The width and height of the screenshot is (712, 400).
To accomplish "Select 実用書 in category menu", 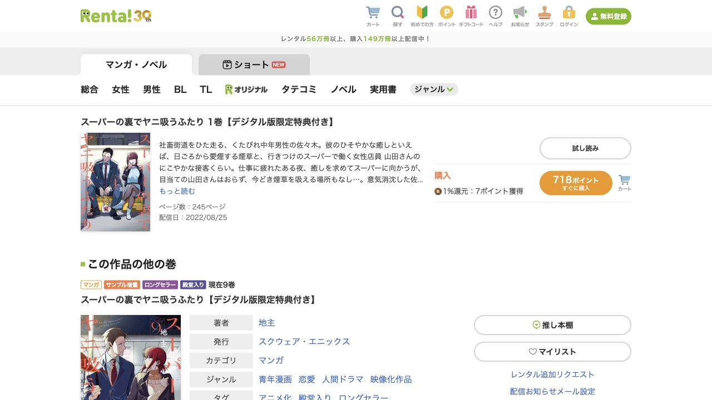I will pos(383,89).
